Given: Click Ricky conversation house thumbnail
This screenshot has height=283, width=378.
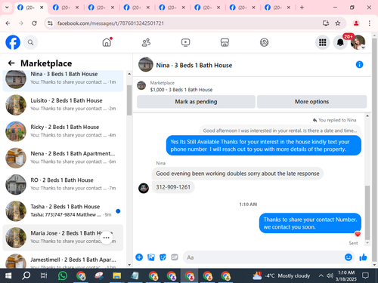Looking at the screenshot, I should [16, 131].
